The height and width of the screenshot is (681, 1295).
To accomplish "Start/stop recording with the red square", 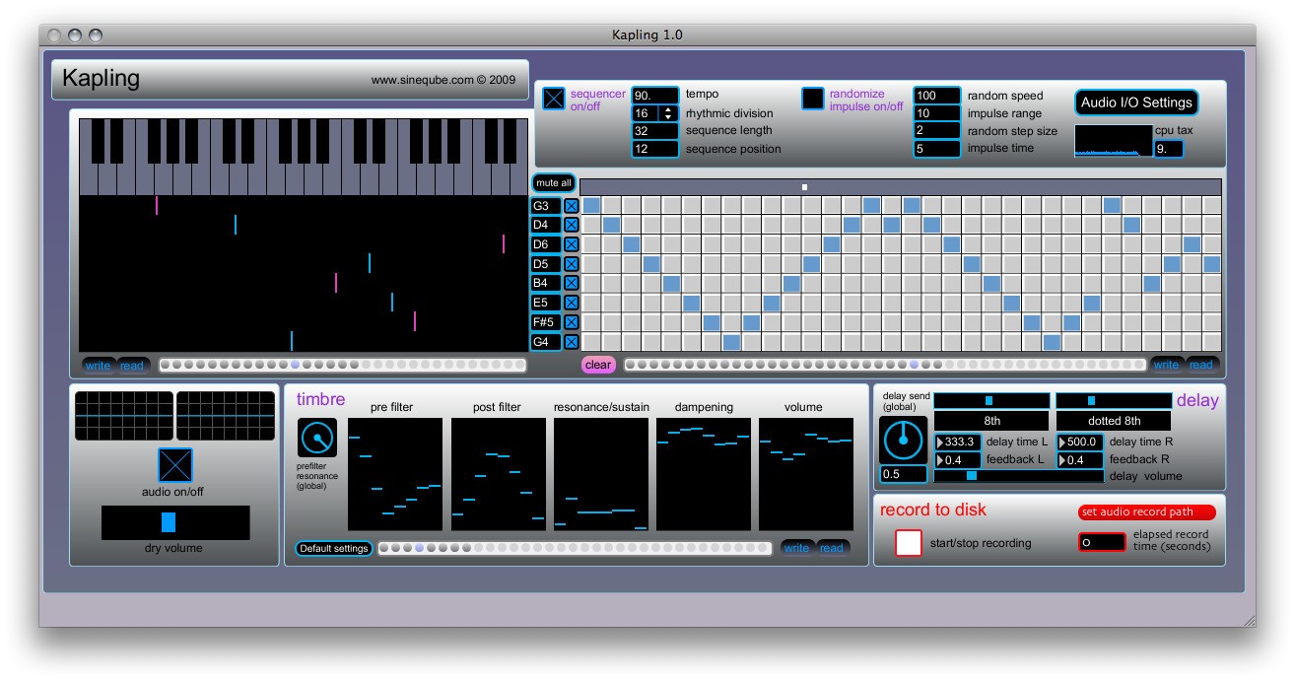I will [x=909, y=543].
